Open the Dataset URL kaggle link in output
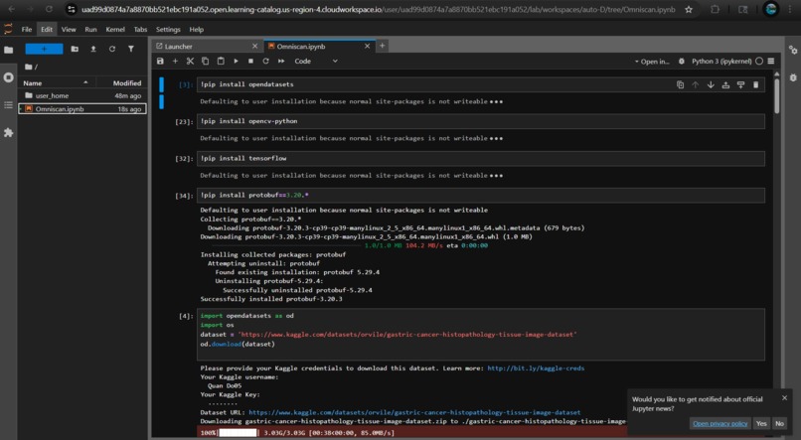 click(x=414, y=412)
